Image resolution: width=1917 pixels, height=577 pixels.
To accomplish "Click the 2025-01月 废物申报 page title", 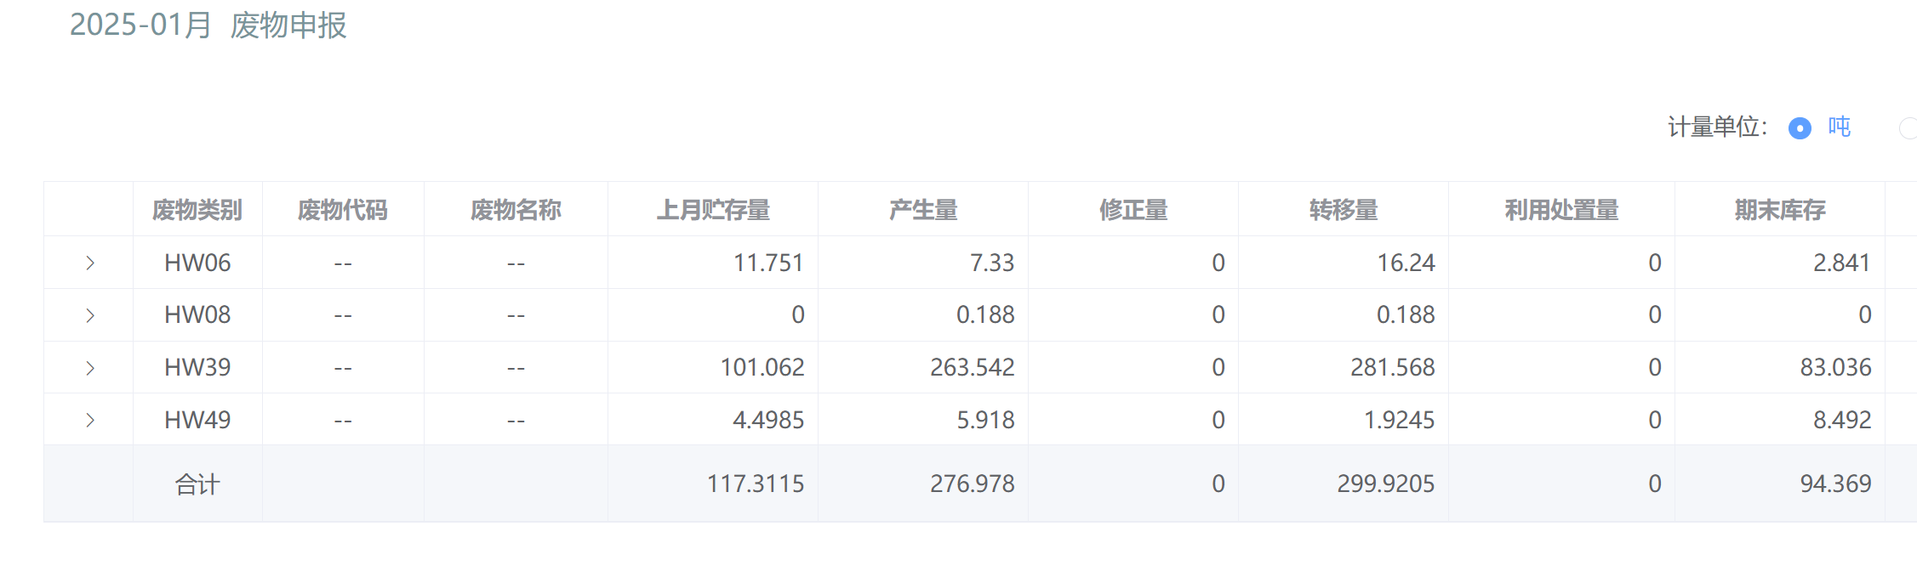I will pos(208,25).
